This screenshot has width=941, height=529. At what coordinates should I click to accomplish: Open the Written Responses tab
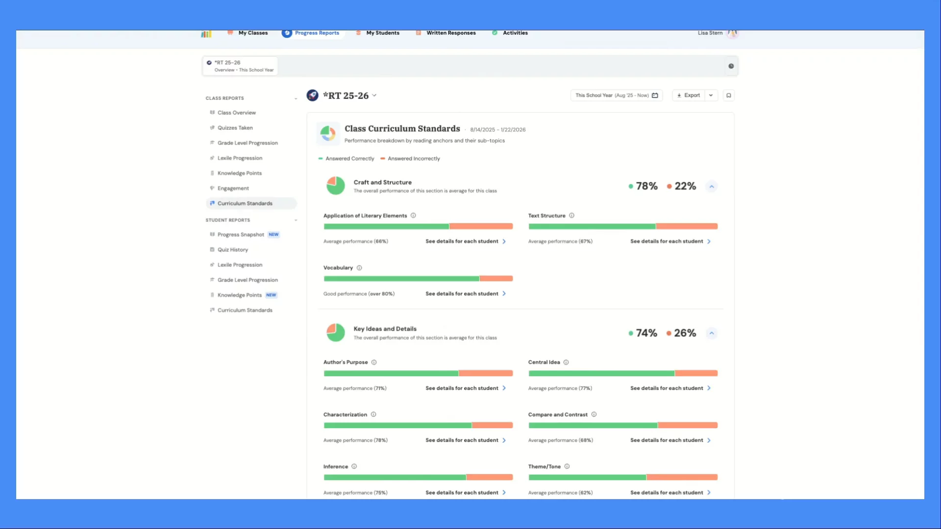click(x=450, y=33)
